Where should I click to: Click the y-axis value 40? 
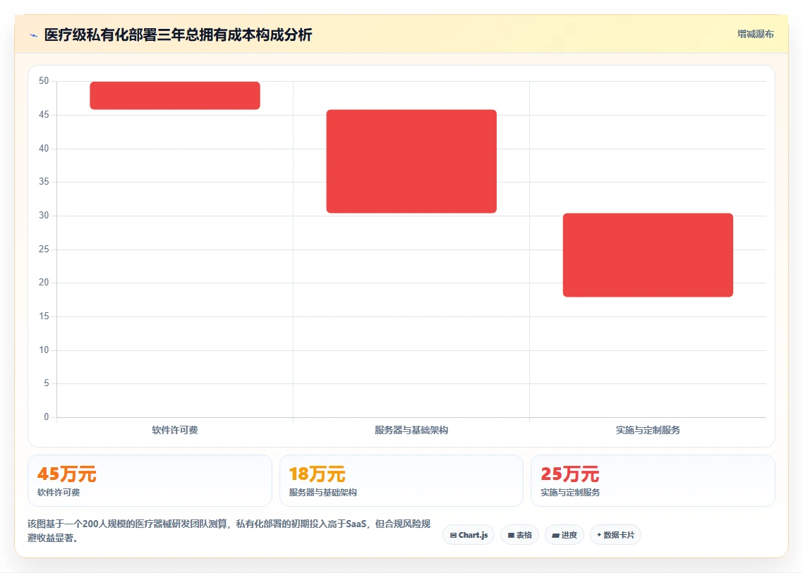click(44, 149)
